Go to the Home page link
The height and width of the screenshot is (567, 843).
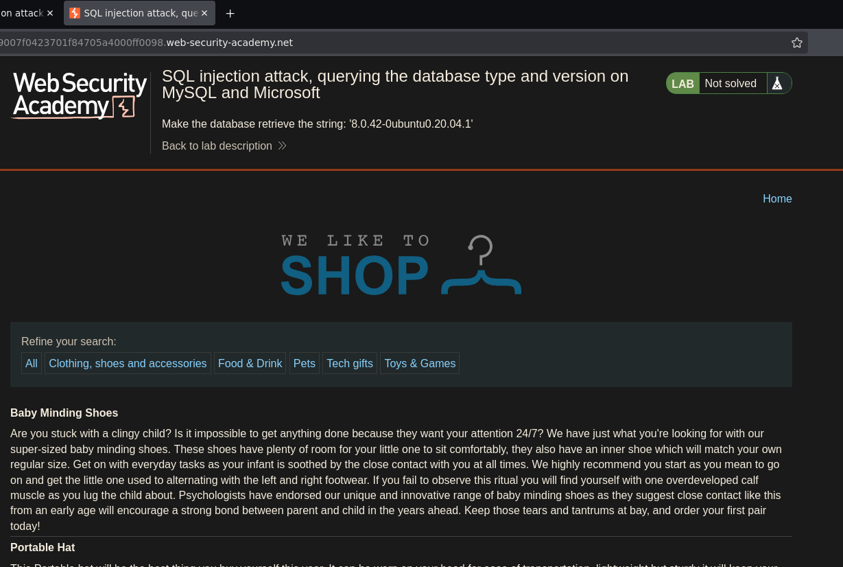point(777,198)
